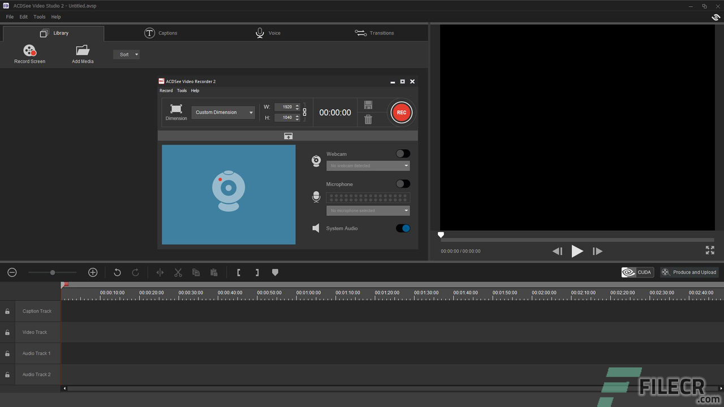Increase width value stepper up

pos(298,105)
